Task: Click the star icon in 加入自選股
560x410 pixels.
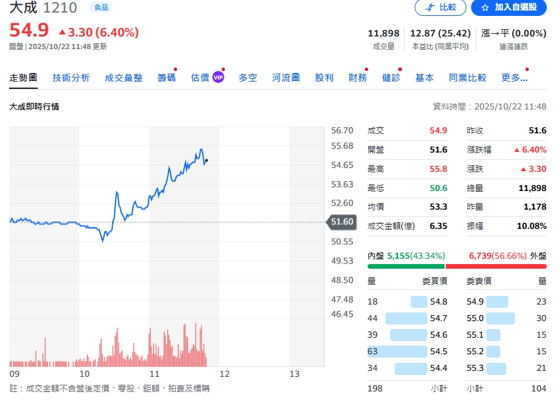Action: 485,7
